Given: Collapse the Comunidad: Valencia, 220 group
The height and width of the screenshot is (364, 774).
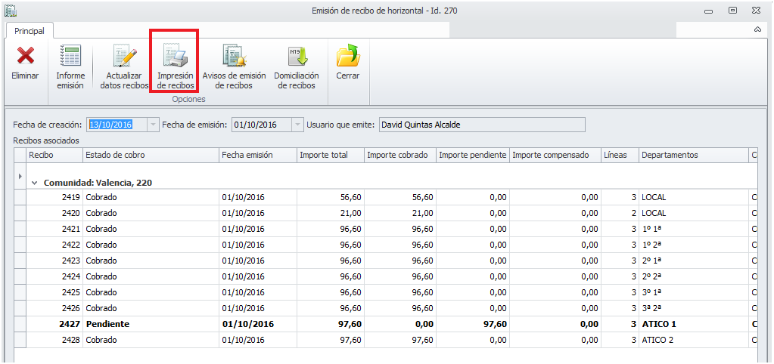Looking at the screenshot, I should pyautogui.click(x=35, y=183).
